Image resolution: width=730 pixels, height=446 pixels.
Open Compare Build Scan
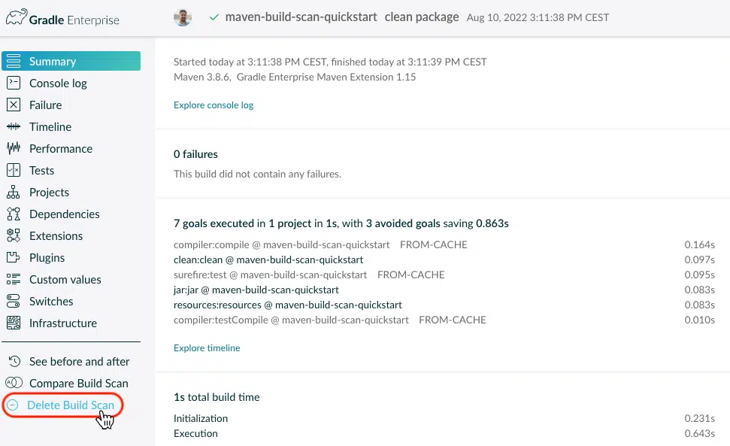tap(78, 383)
